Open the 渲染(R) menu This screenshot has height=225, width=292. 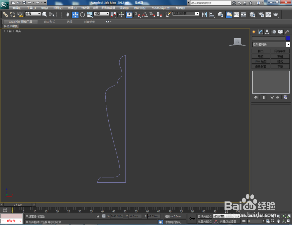pyautogui.click(x=124, y=8)
